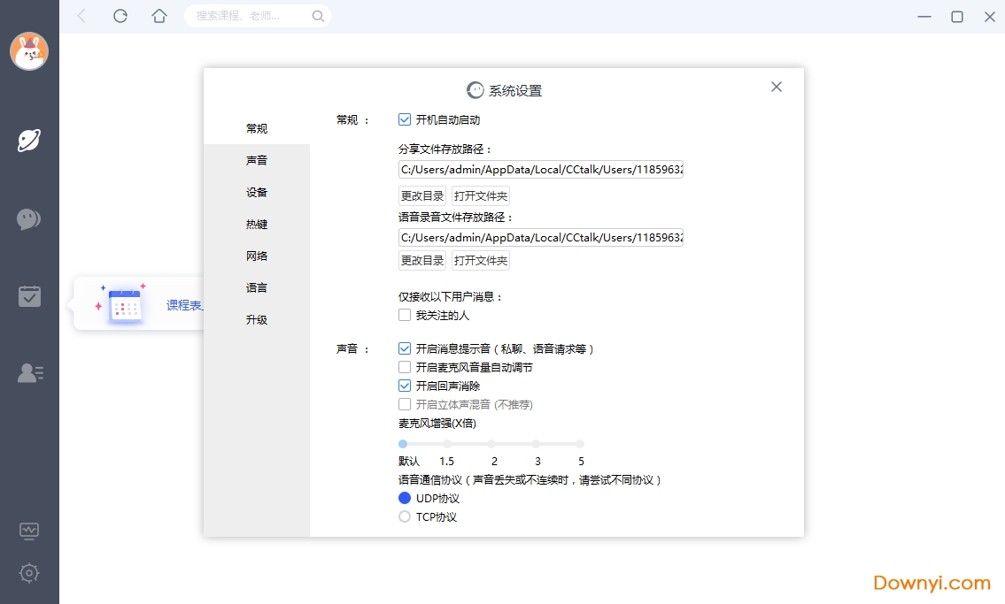Switch to 网络 settings tab
Screen dimensions: 1005x604
click(x=257, y=256)
